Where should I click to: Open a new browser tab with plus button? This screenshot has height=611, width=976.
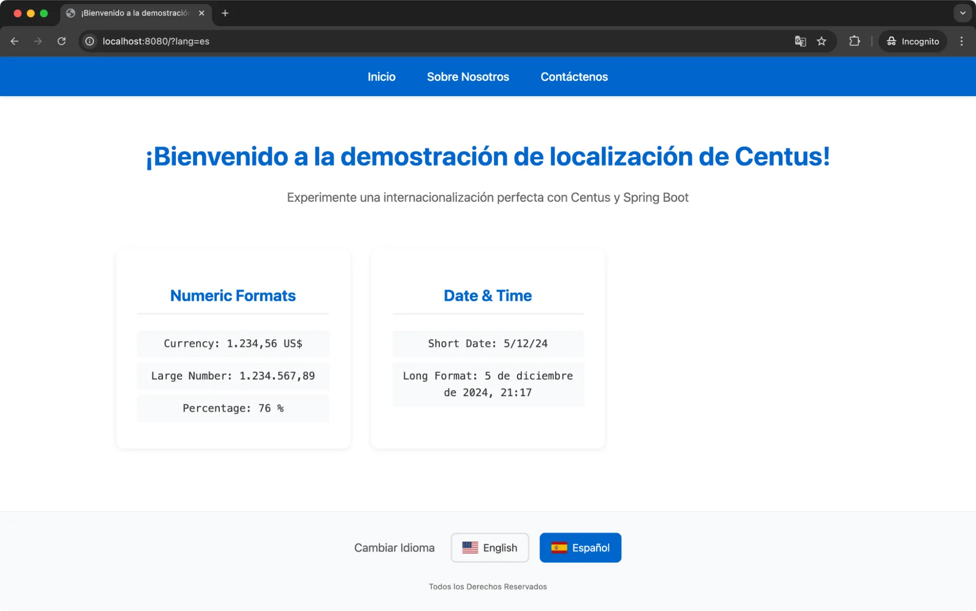[225, 13]
